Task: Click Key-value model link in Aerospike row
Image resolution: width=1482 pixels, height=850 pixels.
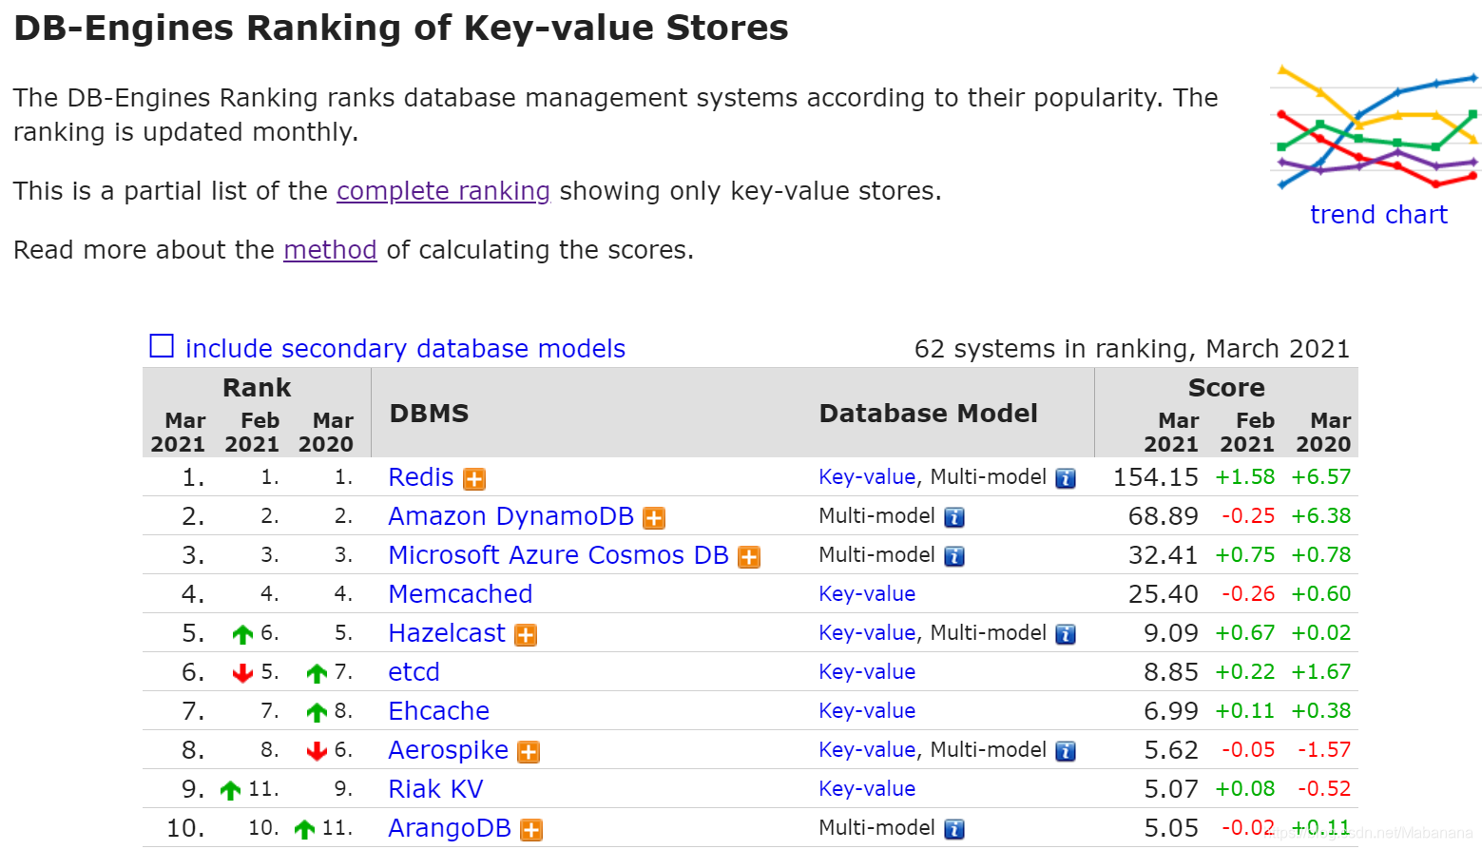Action: 867,750
